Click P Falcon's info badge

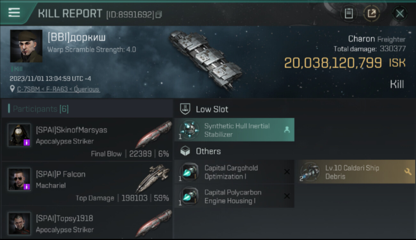(27, 187)
